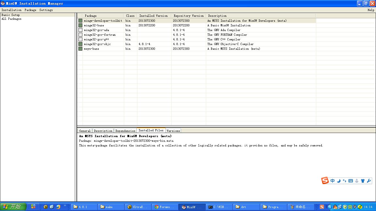Viewport: 376px width, 211px height.
Task: Switch to dvt folder taskbar button
Action: (246, 207)
